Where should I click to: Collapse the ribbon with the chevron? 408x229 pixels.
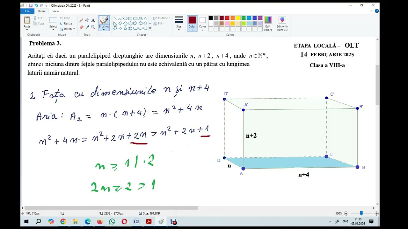pyautogui.click(x=372, y=11)
